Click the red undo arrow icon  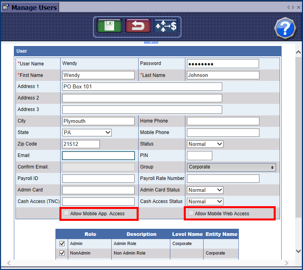(137, 26)
